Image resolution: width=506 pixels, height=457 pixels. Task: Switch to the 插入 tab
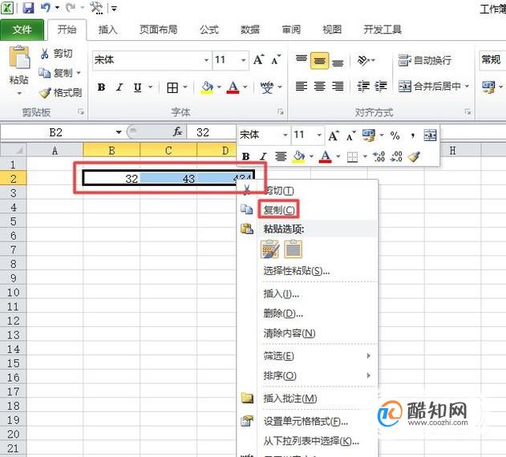107,30
